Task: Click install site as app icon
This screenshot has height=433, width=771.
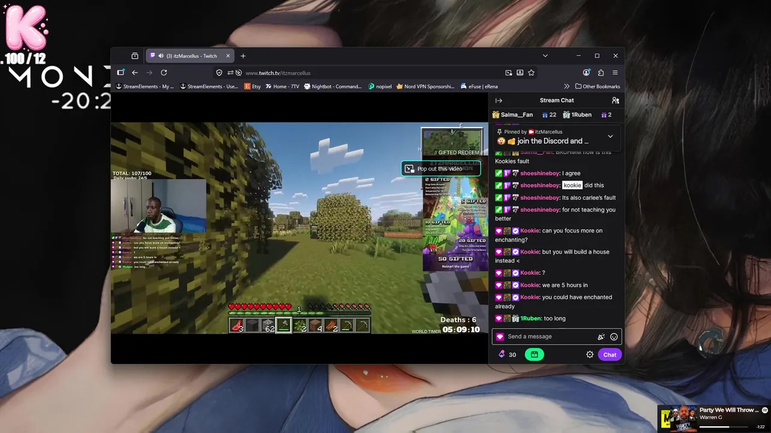Action: (520, 73)
